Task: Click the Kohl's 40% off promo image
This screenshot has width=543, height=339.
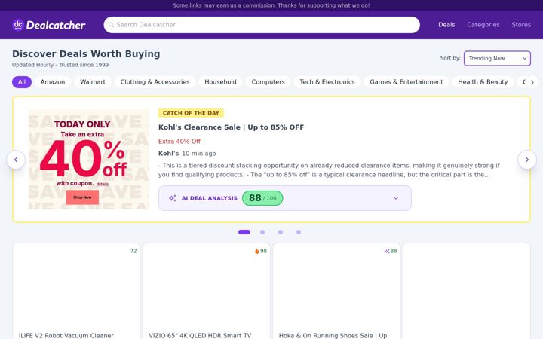Action: tap(89, 160)
